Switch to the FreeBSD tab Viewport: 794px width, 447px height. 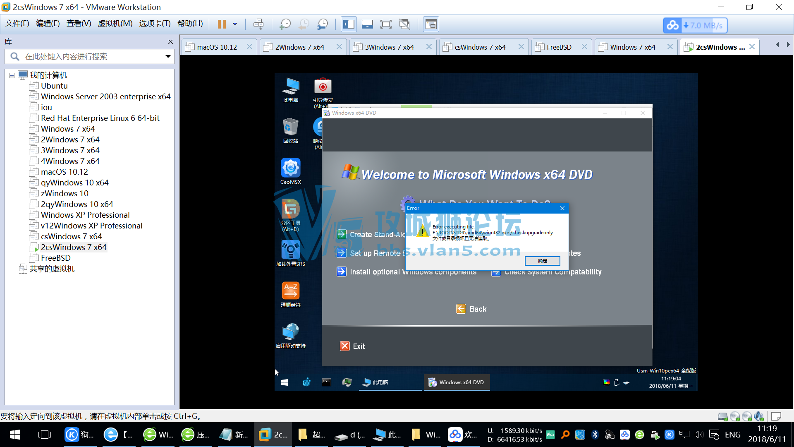tap(559, 47)
